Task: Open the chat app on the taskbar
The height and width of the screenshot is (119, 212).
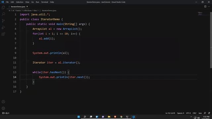Action: (x=103, y=117)
